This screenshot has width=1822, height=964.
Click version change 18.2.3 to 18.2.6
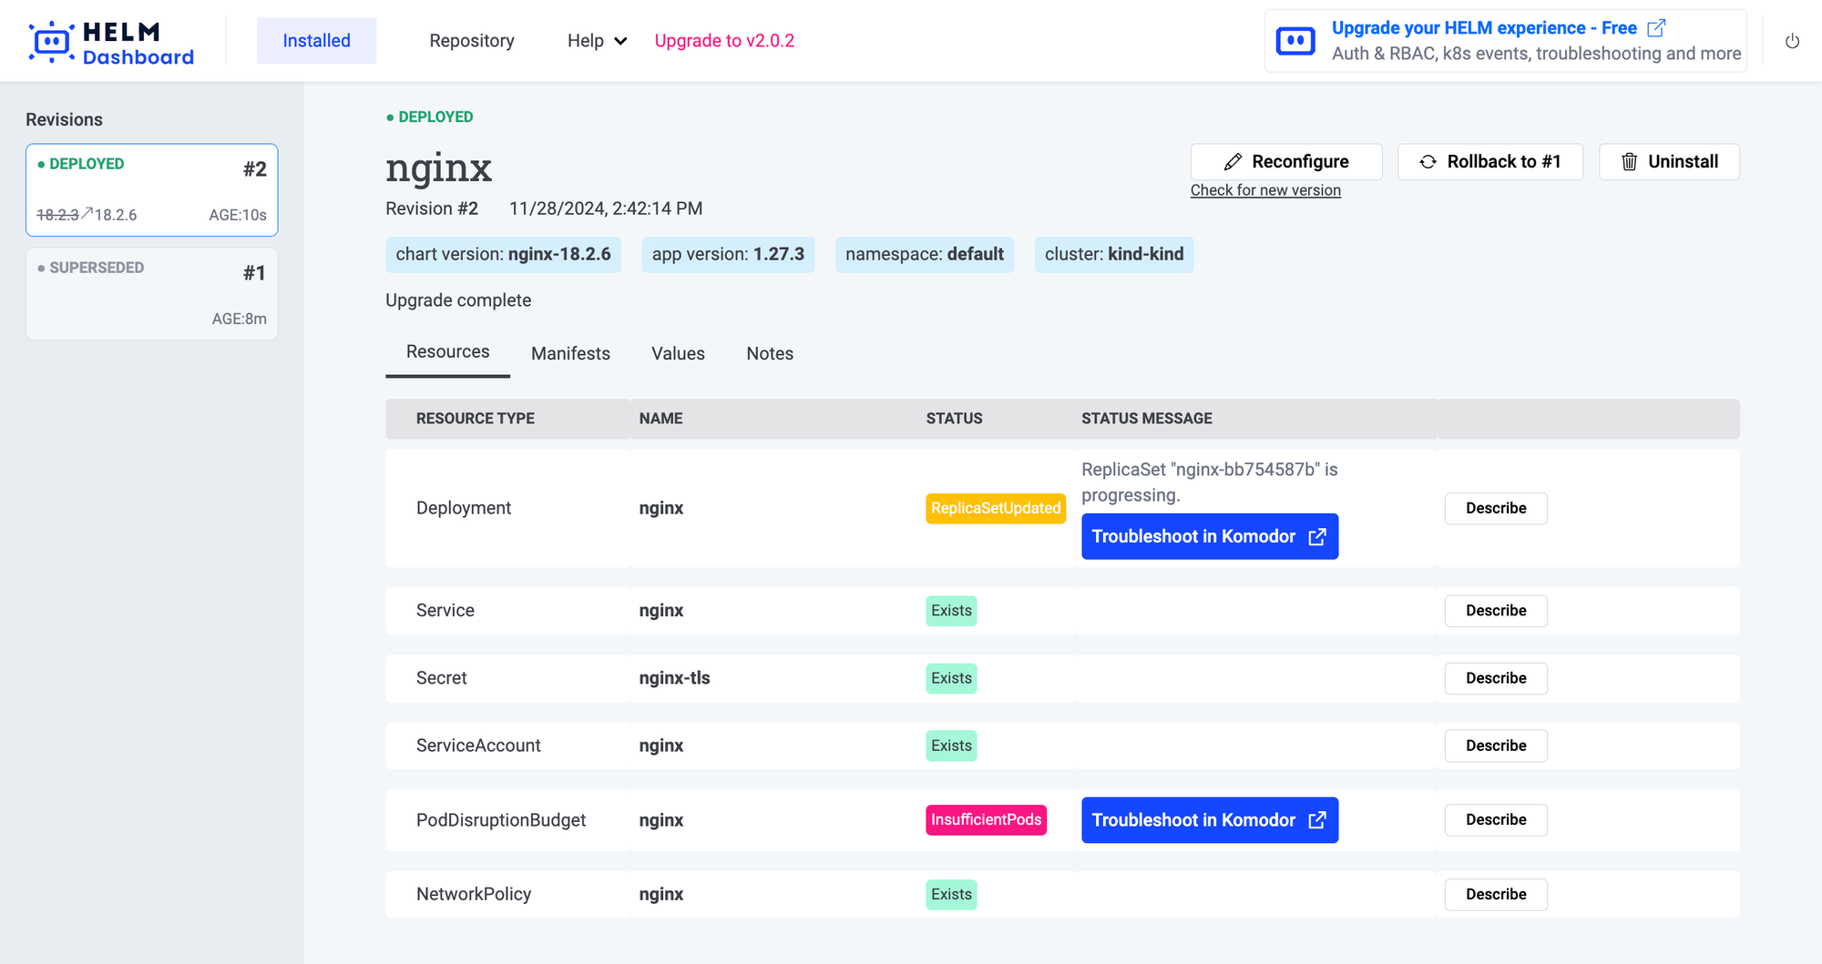pyautogui.click(x=87, y=215)
